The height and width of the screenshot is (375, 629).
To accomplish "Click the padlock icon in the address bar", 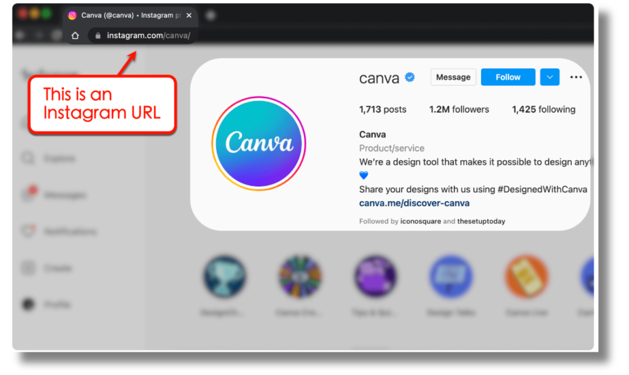I will pyautogui.click(x=97, y=35).
